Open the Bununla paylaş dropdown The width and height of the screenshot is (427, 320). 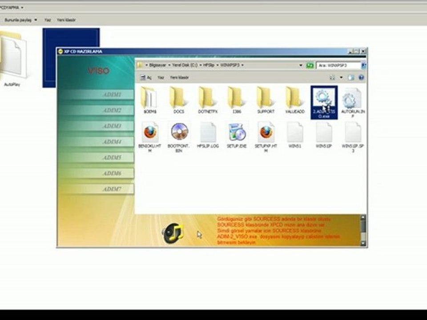coord(36,20)
